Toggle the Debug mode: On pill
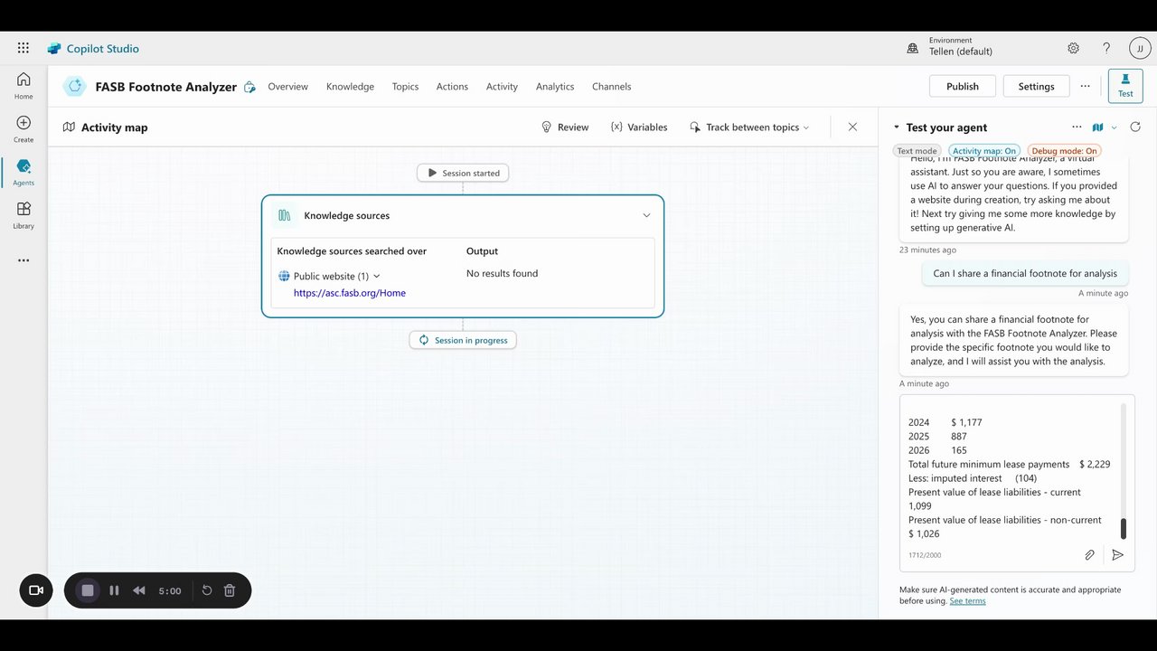 point(1065,151)
